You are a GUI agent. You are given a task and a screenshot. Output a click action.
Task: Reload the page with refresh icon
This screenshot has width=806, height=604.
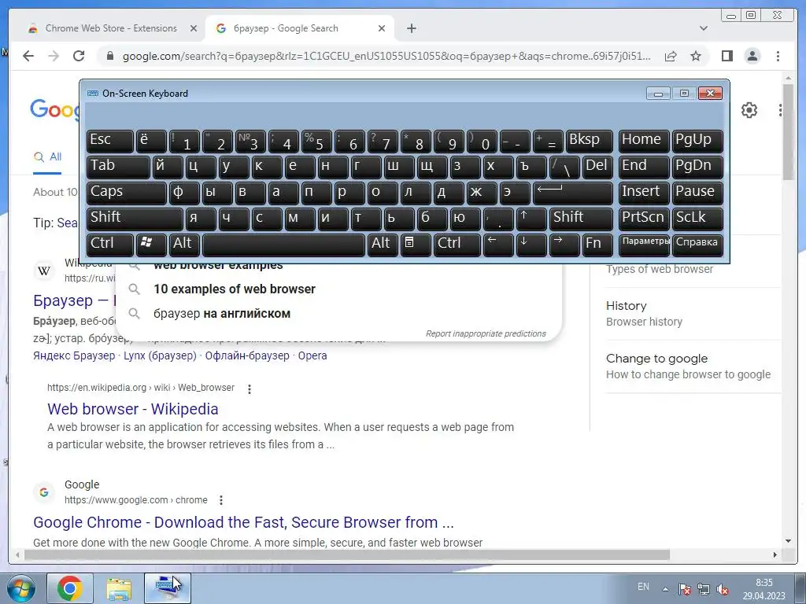(x=79, y=56)
